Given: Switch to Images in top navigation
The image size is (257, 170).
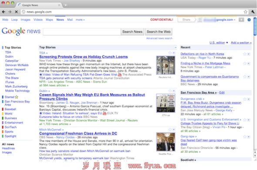Looking at the screenshot, I should click(x=25, y=20).
